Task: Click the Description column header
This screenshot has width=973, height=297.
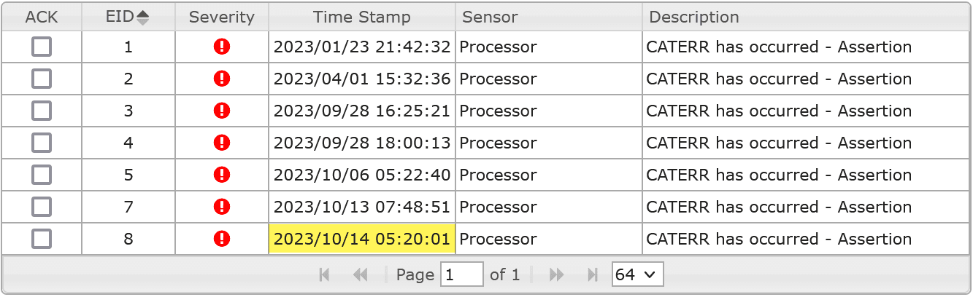Action: click(806, 17)
